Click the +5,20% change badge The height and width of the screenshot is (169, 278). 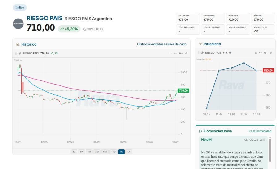tap(69, 29)
